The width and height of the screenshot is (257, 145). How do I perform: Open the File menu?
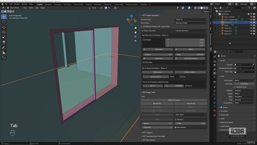[x=6, y=4]
